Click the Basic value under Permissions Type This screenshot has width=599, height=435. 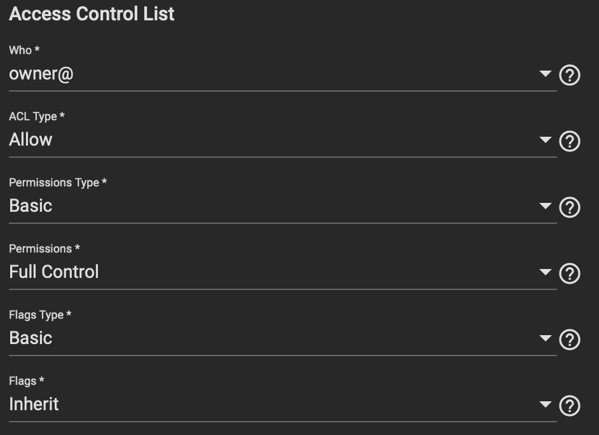[x=31, y=205]
